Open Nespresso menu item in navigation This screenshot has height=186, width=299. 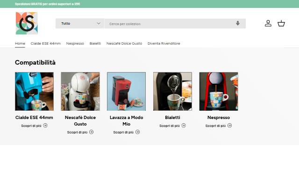click(75, 43)
